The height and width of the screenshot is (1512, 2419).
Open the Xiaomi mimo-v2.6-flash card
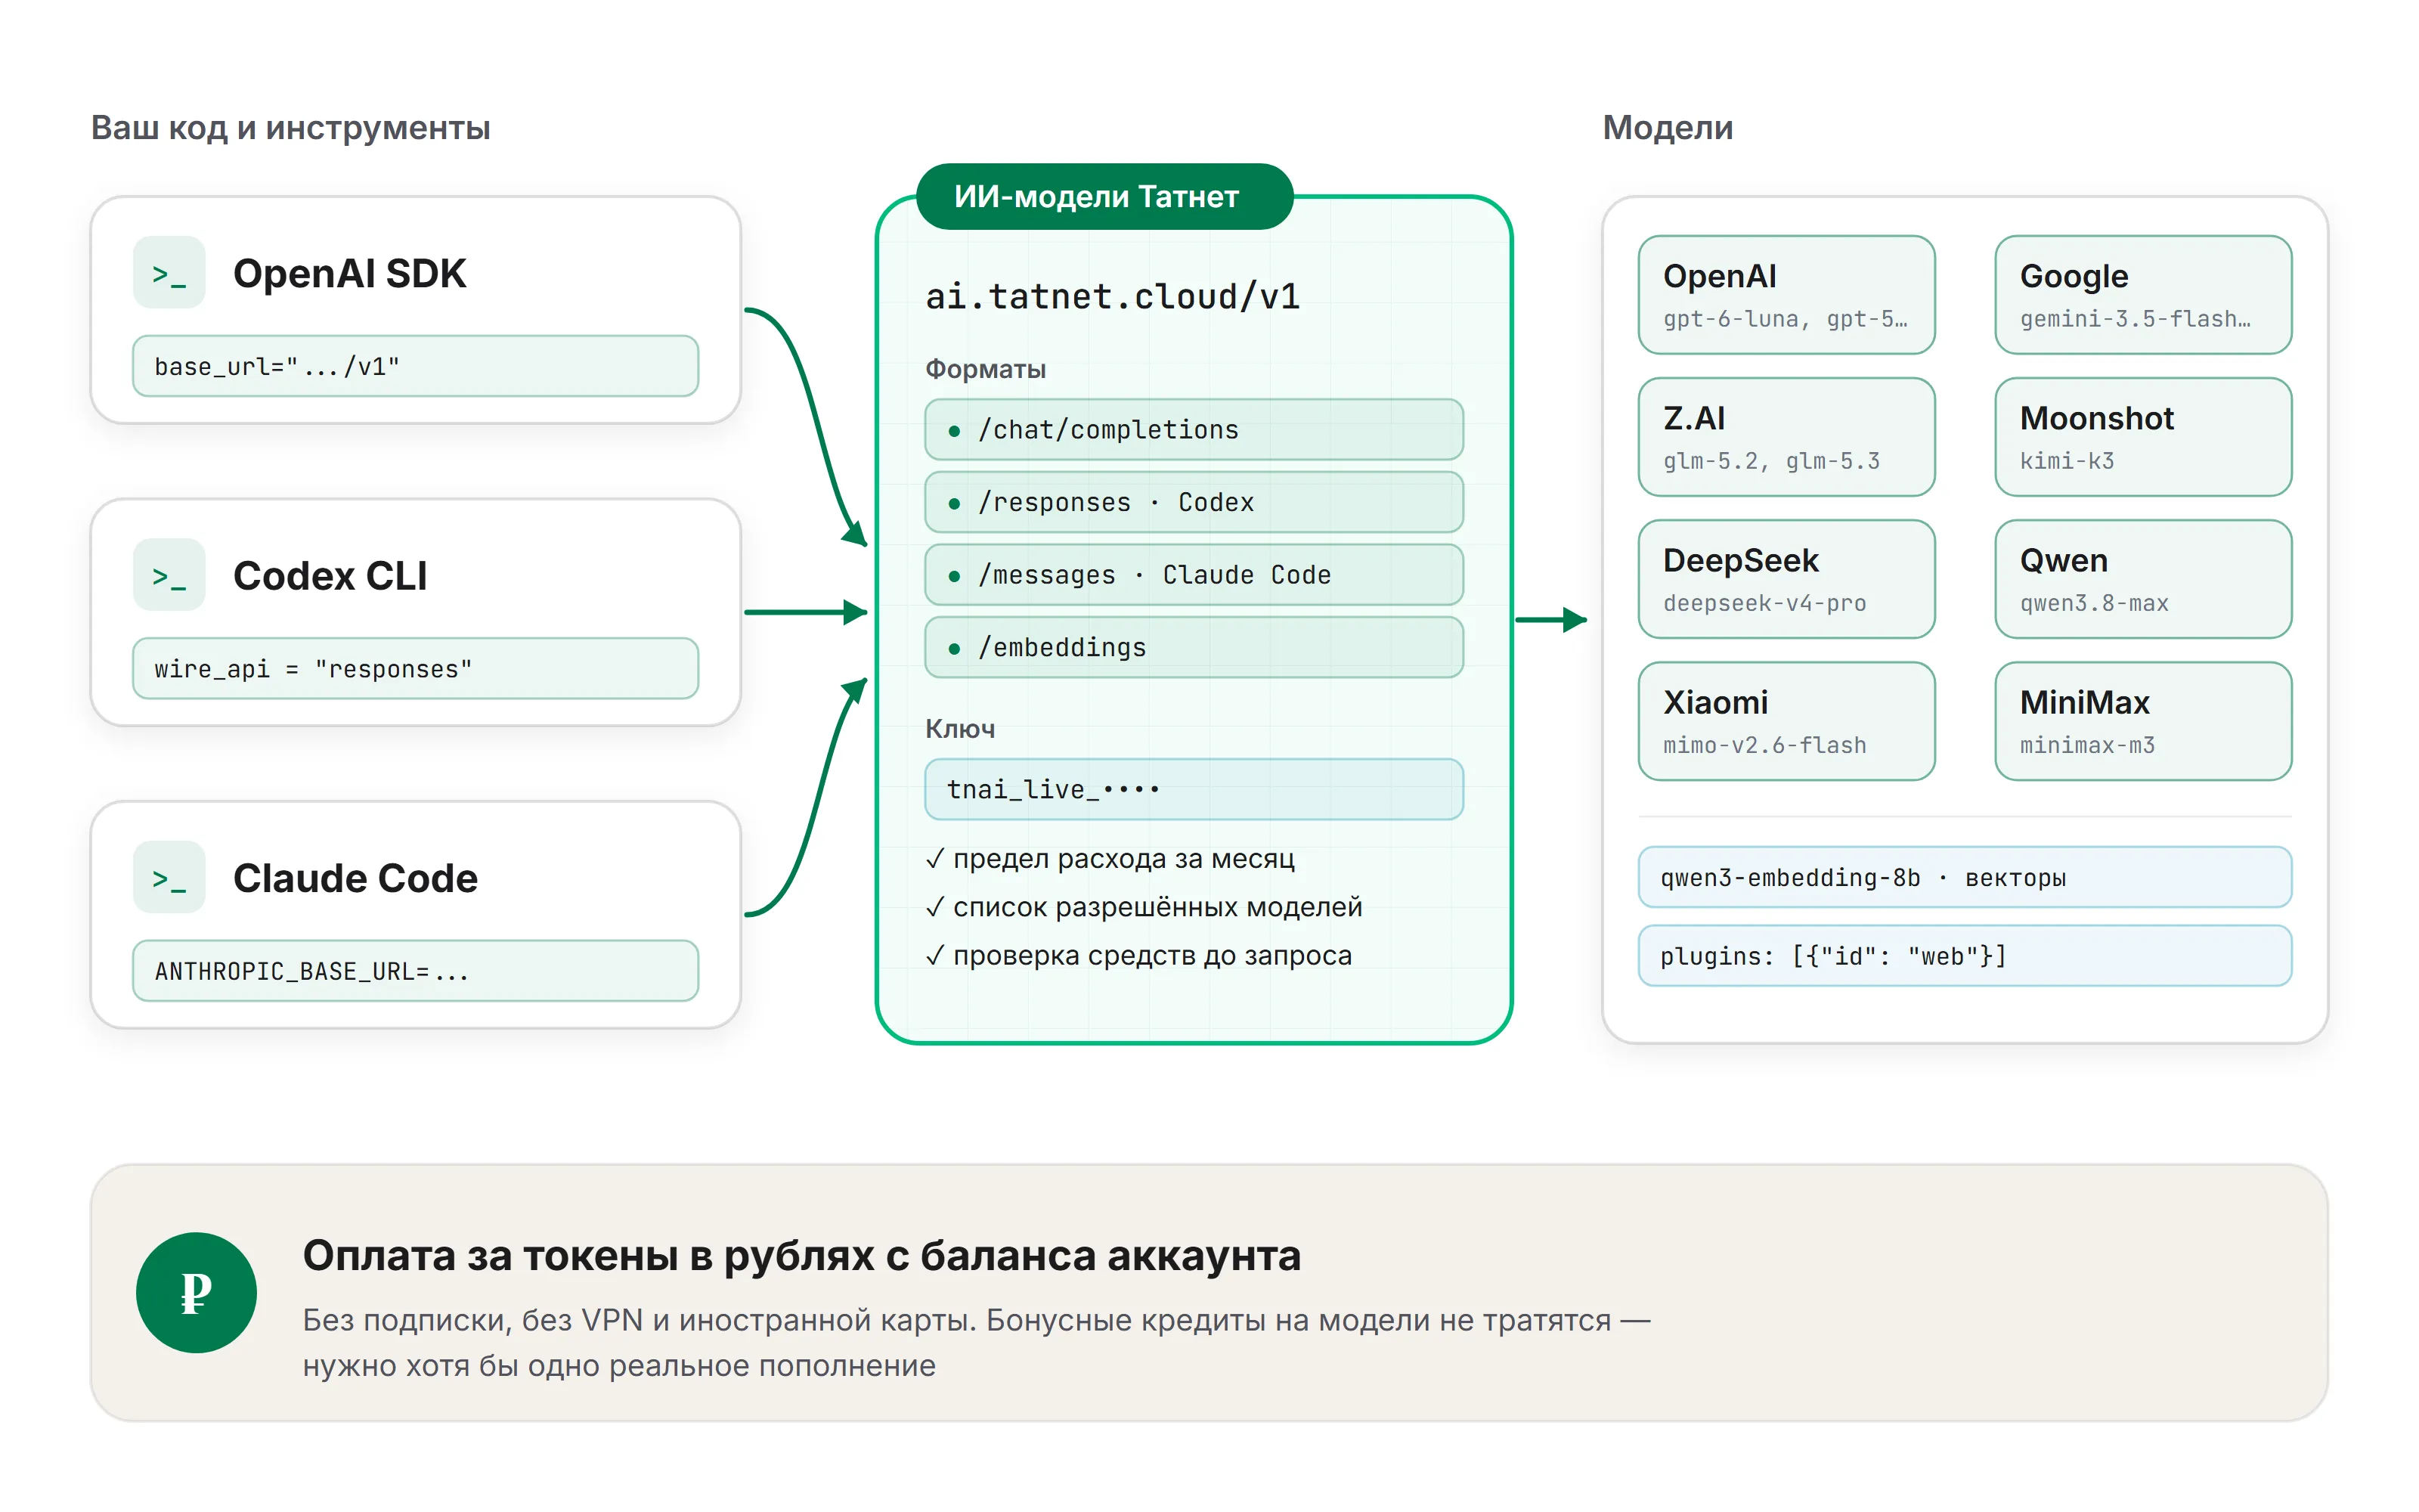click(x=1786, y=721)
